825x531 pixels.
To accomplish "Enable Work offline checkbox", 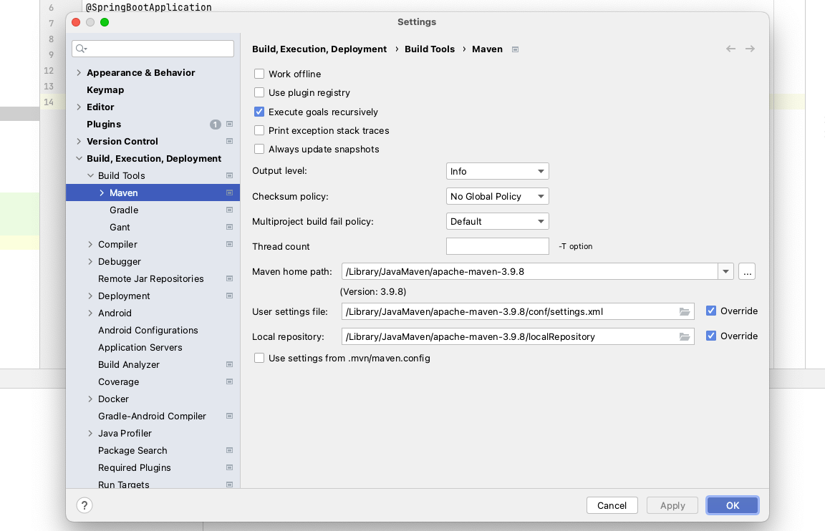I will click(259, 74).
